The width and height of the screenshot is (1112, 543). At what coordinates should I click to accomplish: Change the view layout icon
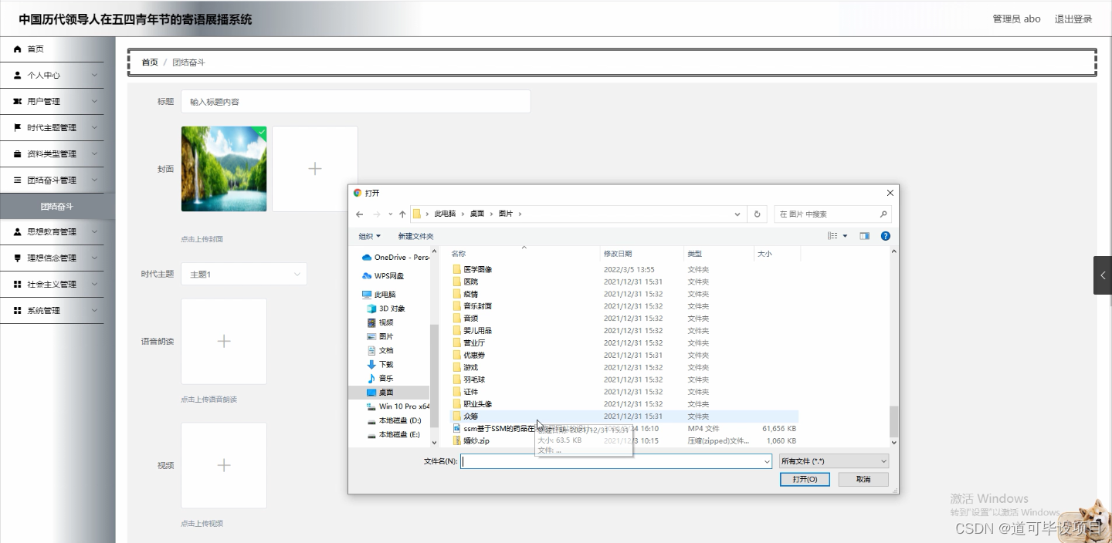[x=833, y=236]
